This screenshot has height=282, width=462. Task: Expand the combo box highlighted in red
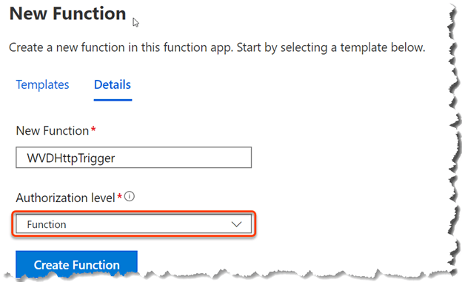point(134,224)
